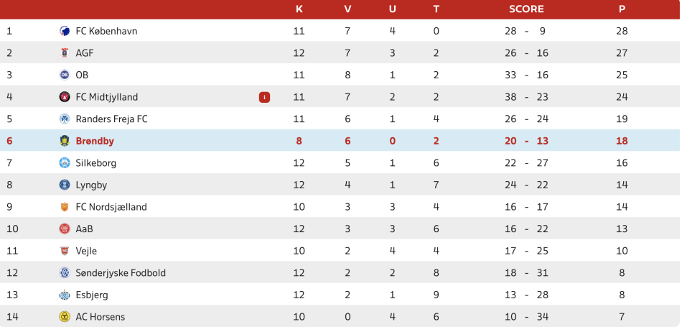This screenshot has height=327, width=682.
Task: Click the Brøndby yellow club crest
Action: click(65, 141)
